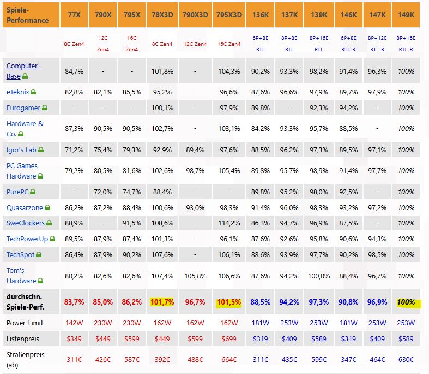Open the Tom's Hardware link
The image size is (429, 374).
pos(21,276)
